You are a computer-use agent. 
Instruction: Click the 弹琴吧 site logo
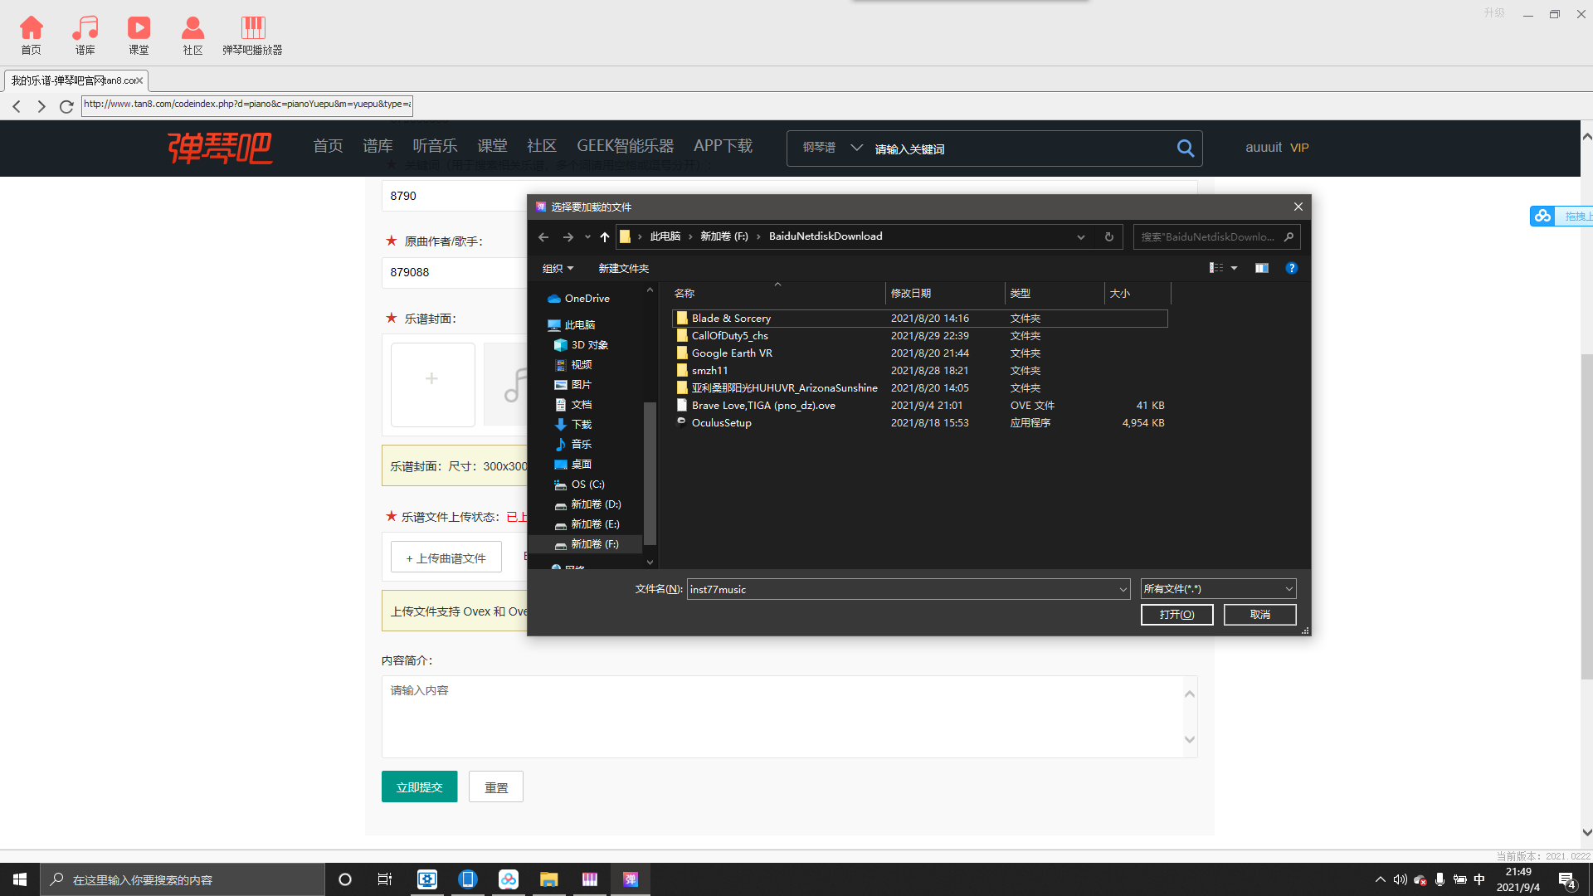click(220, 149)
